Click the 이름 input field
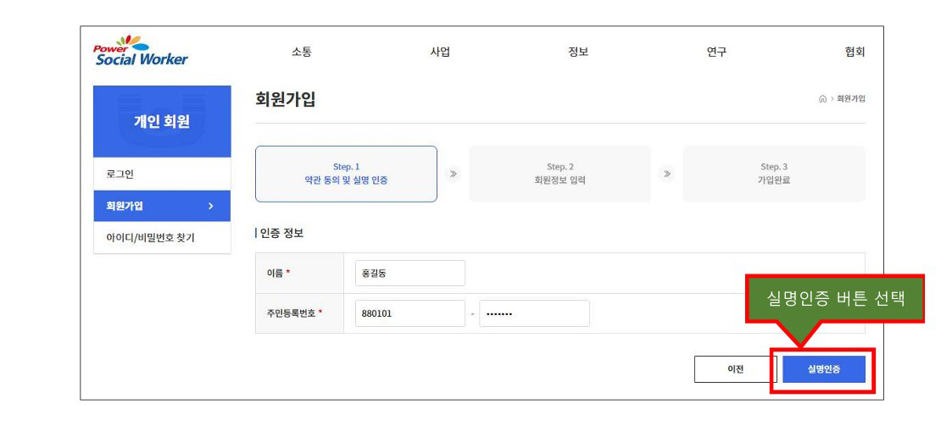Viewport: 952px width, 426px height. click(x=409, y=273)
